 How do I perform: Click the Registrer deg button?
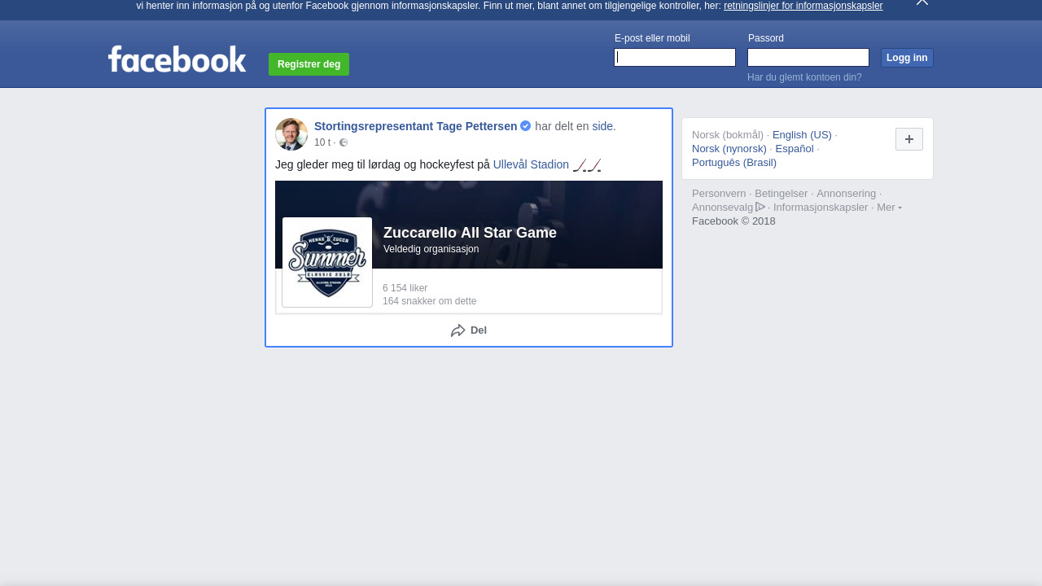pyautogui.click(x=309, y=64)
